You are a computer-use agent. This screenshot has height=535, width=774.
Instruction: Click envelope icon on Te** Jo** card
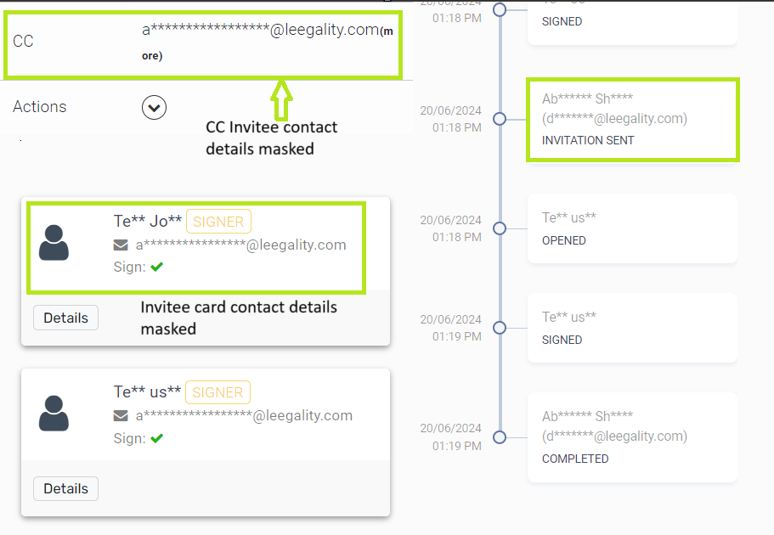(121, 245)
